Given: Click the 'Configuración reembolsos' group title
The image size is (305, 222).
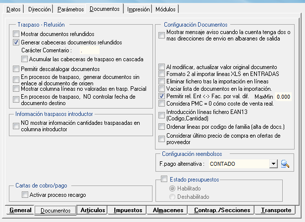Looking at the screenshot, I should tap(192, 154).
